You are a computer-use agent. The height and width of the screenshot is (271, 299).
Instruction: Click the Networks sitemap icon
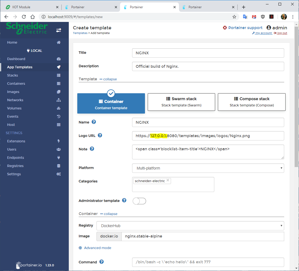point(59,100)
